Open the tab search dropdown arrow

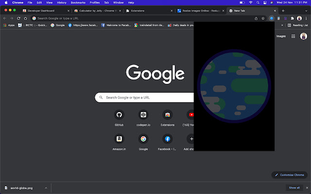coord(306,11)
